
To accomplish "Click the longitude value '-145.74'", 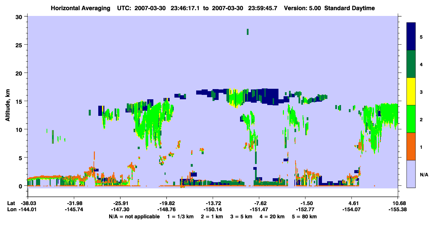I will 74,209.
